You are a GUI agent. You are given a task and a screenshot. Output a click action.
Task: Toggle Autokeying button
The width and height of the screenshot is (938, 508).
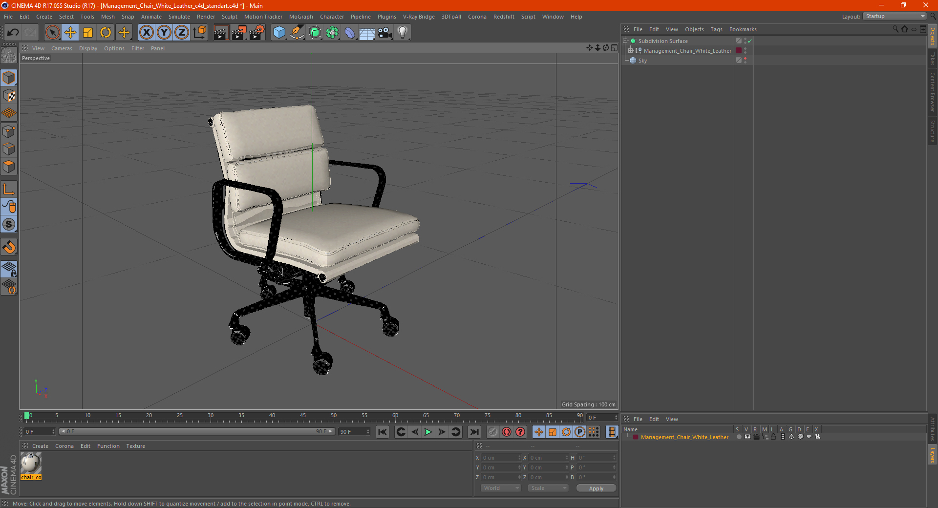point(507,432)
